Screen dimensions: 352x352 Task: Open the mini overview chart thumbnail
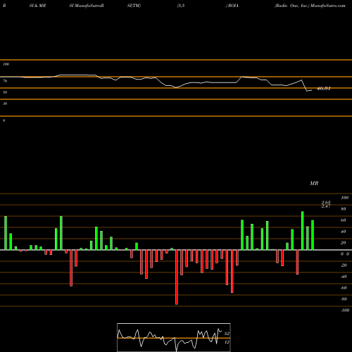[x=174, y=337]
